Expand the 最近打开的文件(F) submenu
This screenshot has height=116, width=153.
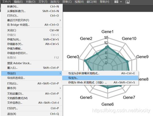[x=32, y=20]
